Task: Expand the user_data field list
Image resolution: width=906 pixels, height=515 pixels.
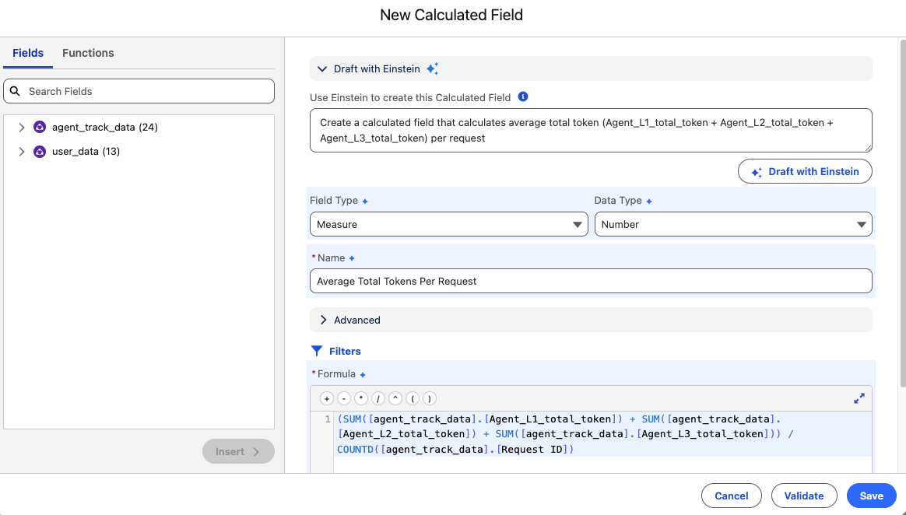Action: click(x=22, y=151)
